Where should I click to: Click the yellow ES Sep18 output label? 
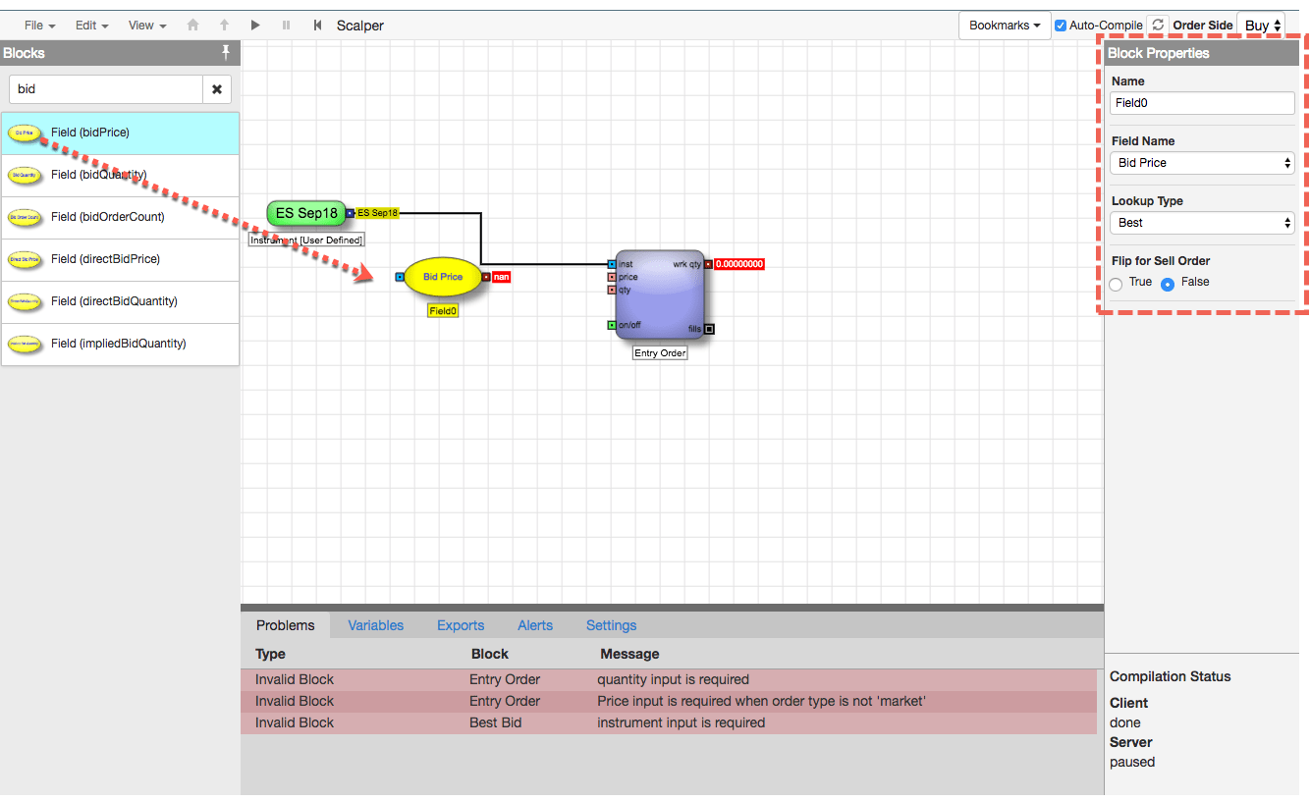[378, 213]
